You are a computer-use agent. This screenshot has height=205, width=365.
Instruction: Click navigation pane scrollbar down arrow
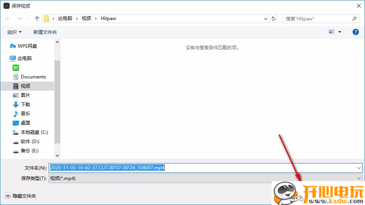(x=57, y=156)
